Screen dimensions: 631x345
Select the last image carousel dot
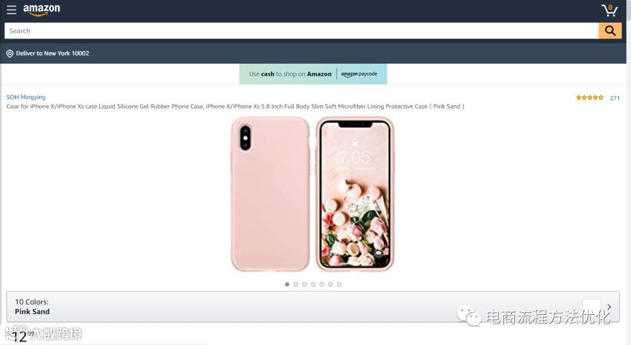click(x=339, y=284)
